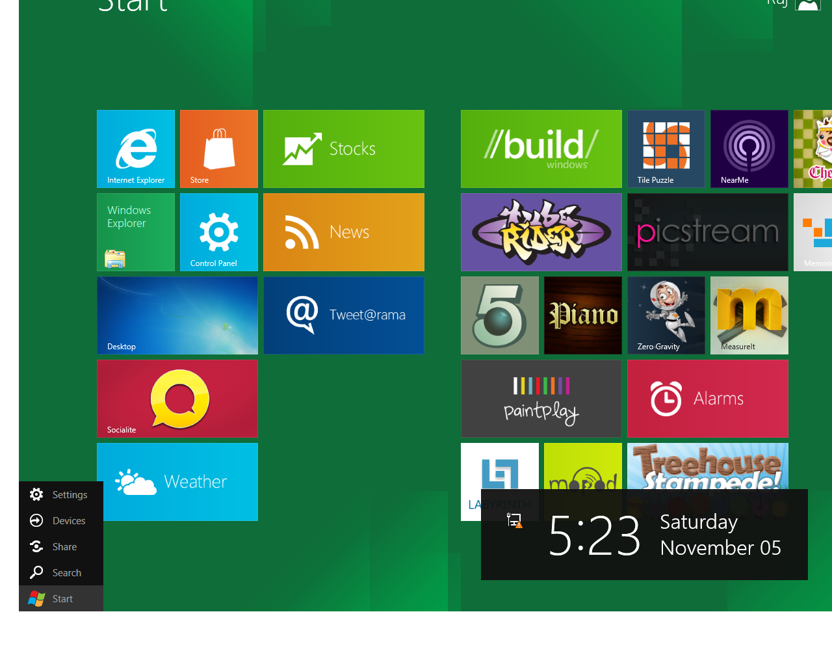Open the Stocks tile

coord(344,149)
